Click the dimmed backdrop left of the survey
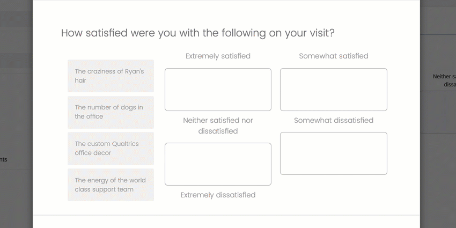 click(x=16, y=107)
